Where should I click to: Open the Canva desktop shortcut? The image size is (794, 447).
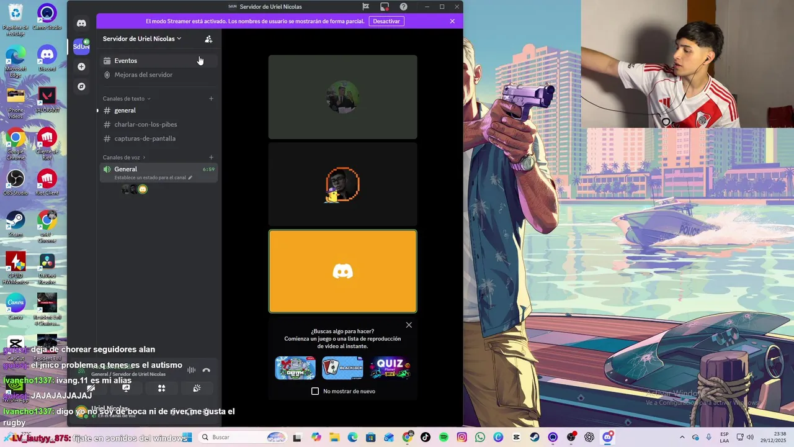(x=16, y=307)
